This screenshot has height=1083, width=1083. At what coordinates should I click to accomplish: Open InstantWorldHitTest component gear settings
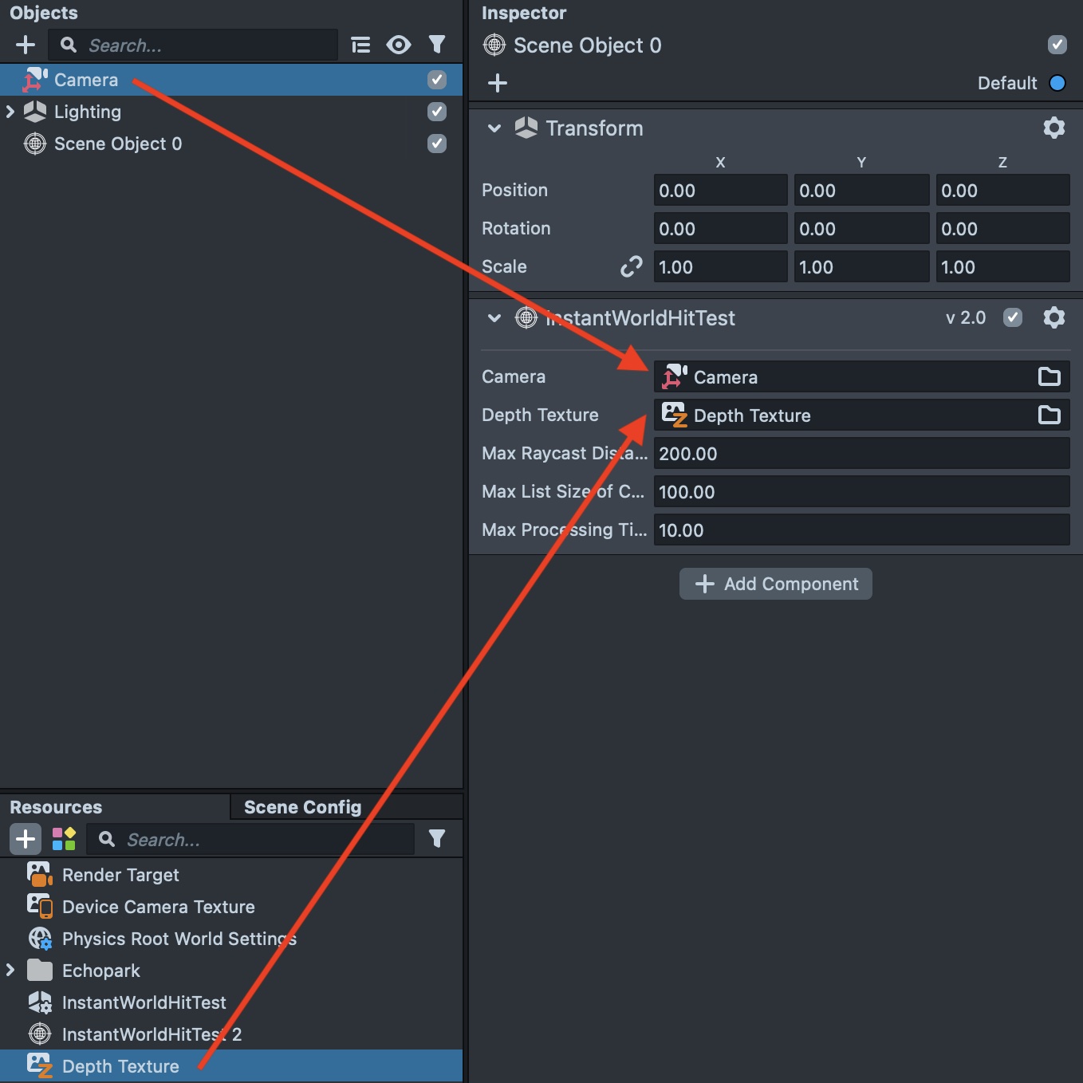click(x=1053, y=317)
